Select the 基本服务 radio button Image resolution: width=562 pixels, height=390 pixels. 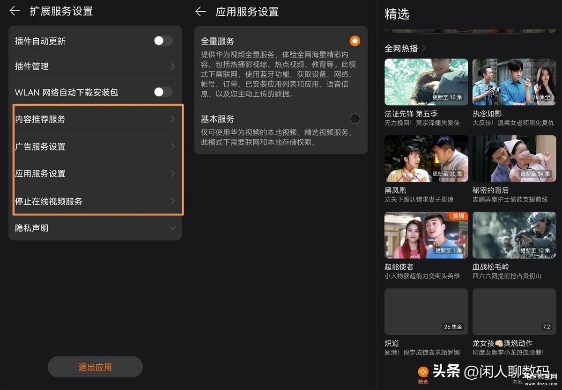pyautogui.click(x=355, y=119)
